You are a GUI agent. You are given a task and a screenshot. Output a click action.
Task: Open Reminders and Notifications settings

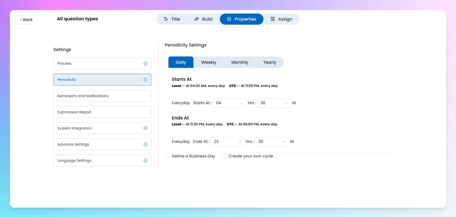click(x=102, y=96)
